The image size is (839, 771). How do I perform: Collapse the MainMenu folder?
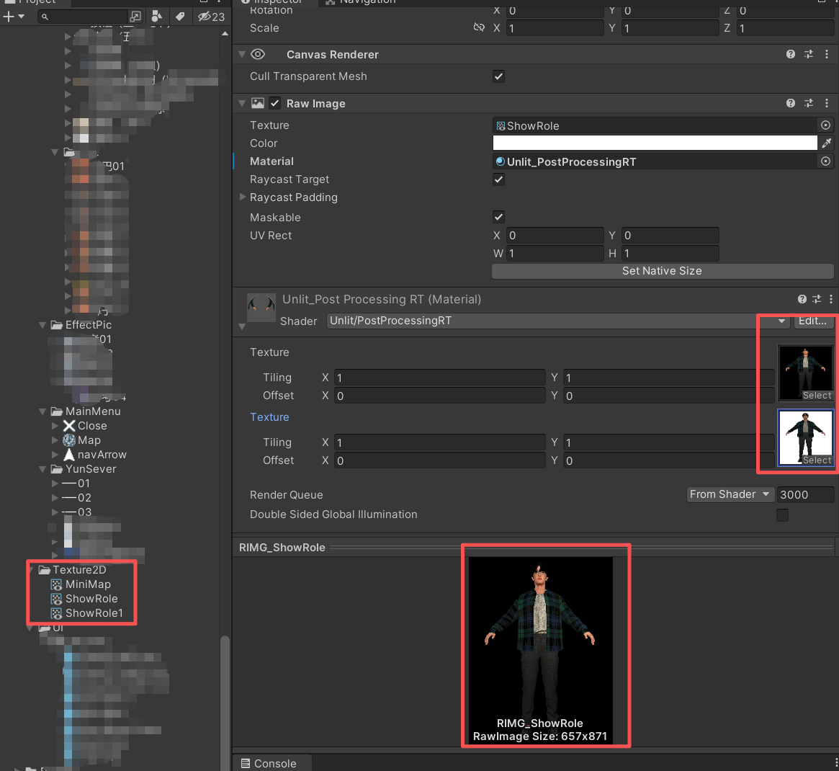42,411
